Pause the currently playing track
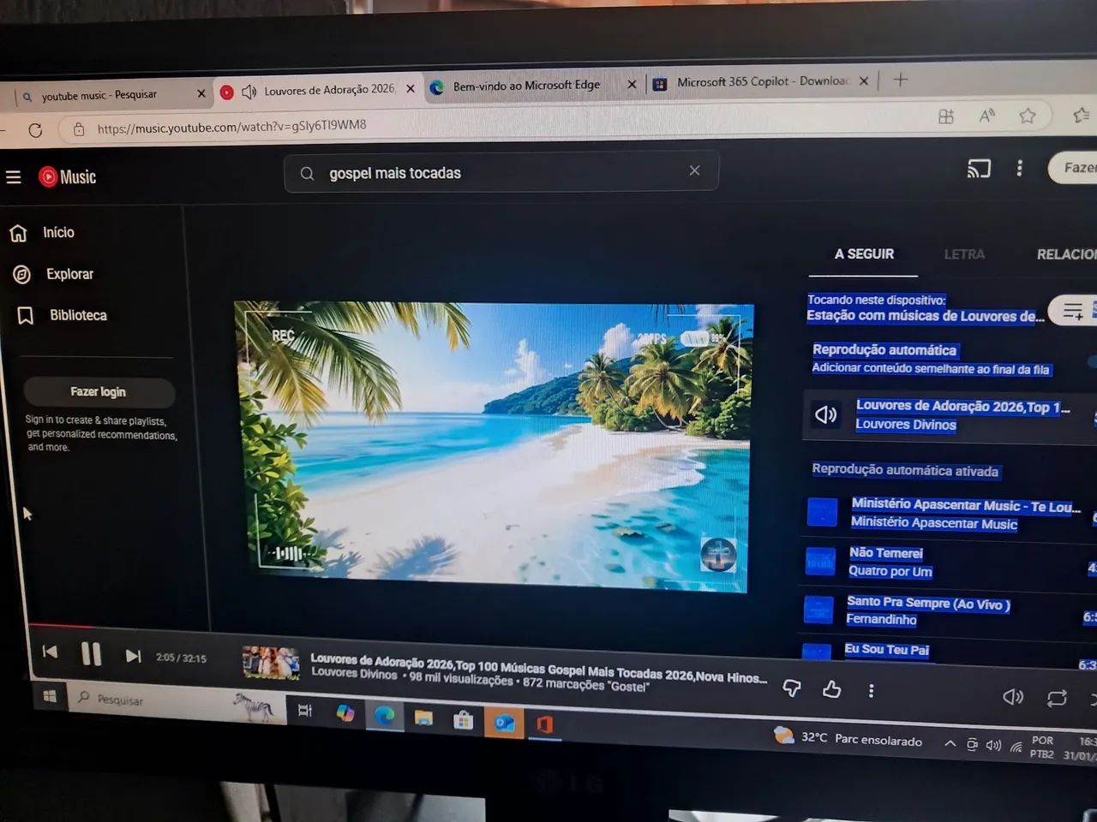 [x=91, y=654]
